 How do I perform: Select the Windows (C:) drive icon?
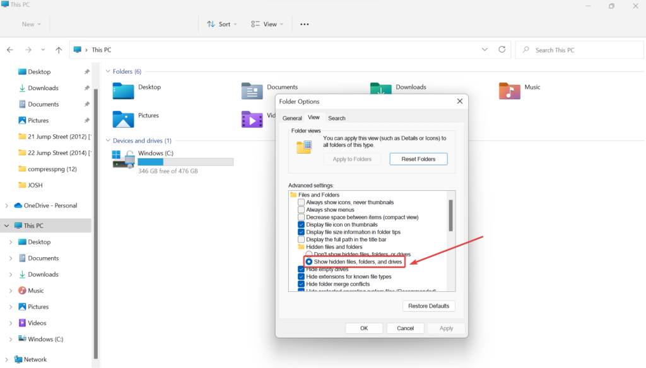(124, 159)
